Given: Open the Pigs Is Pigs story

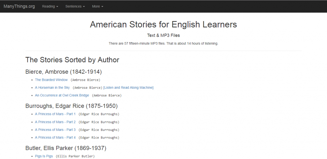Looking at the screenshot, I should 44,156.
